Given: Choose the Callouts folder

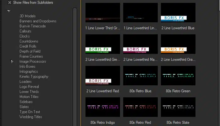Looking at the screenshot, I should (x=25, y=31).
